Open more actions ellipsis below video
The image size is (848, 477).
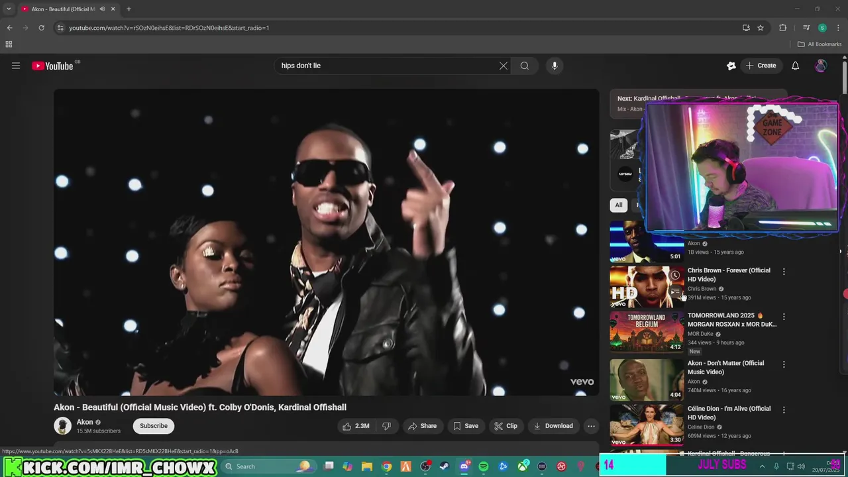pos(591,426)
